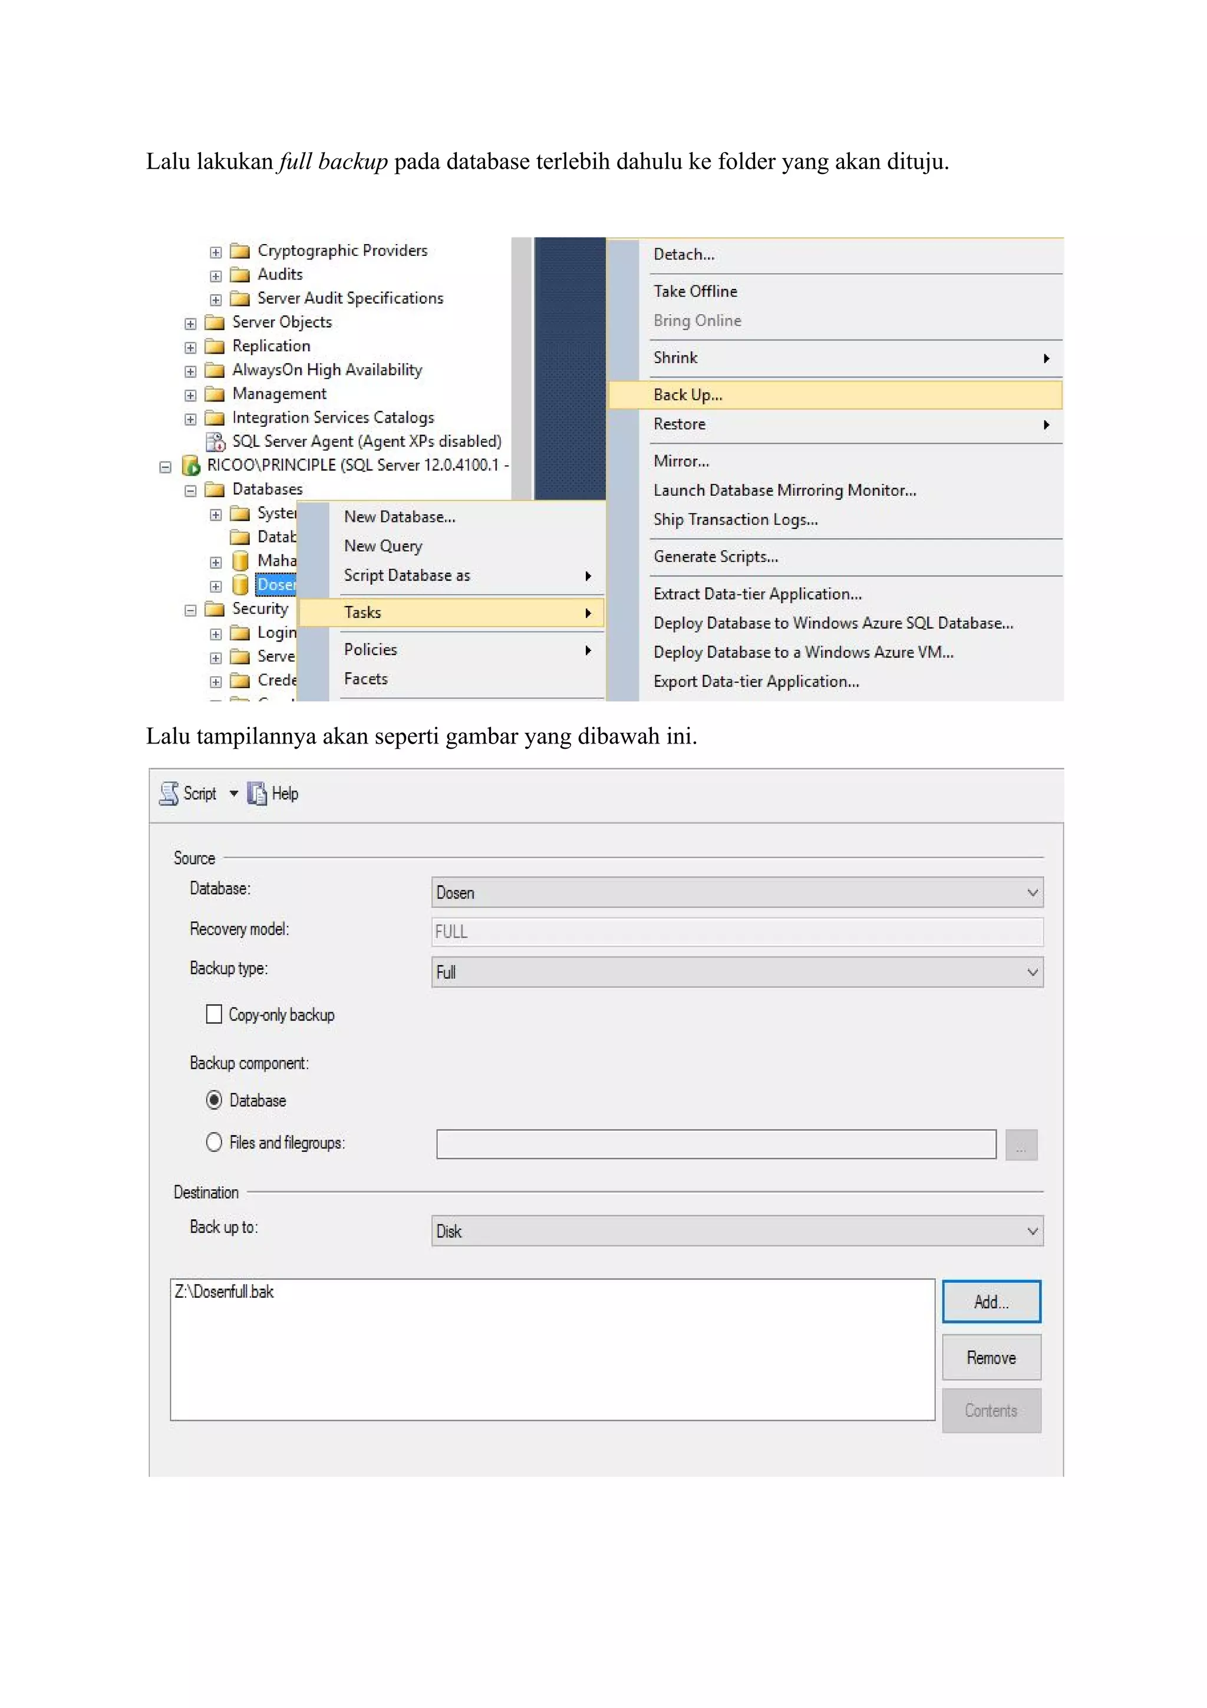This screenshot has width=1207, height=1708.
Task: Select Export Data-tier Application...
Action: (x=835, y=682)
